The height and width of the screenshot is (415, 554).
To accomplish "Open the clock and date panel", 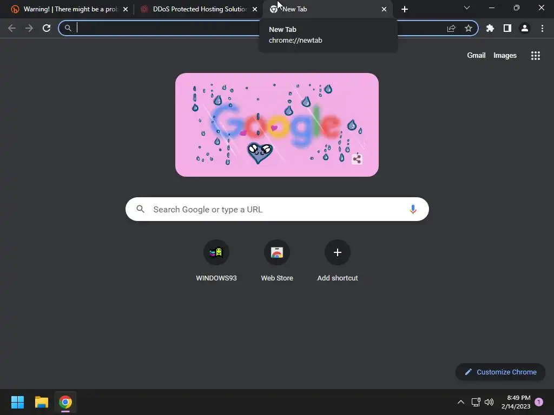I will coord(516,402).
